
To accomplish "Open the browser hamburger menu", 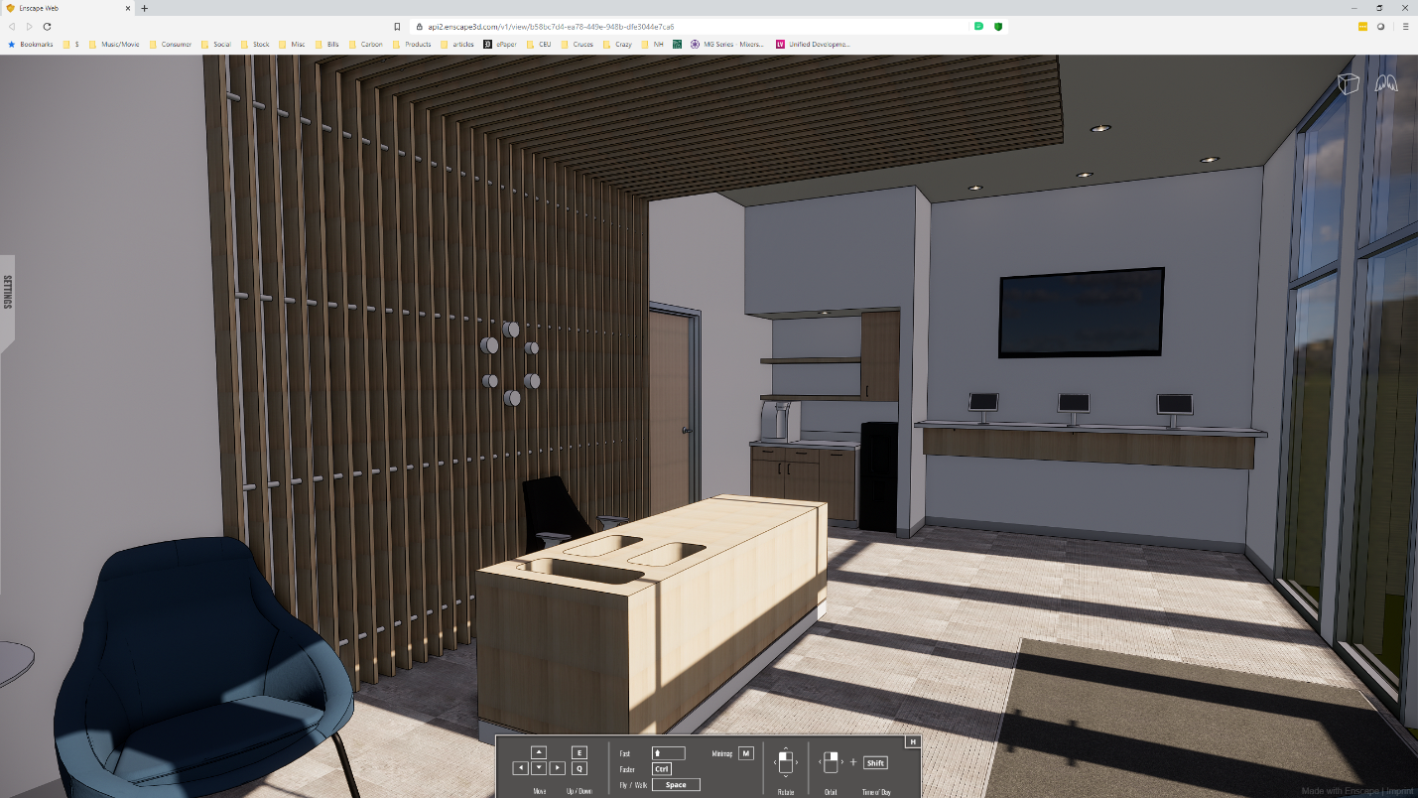I will (x=1405, y=27).
